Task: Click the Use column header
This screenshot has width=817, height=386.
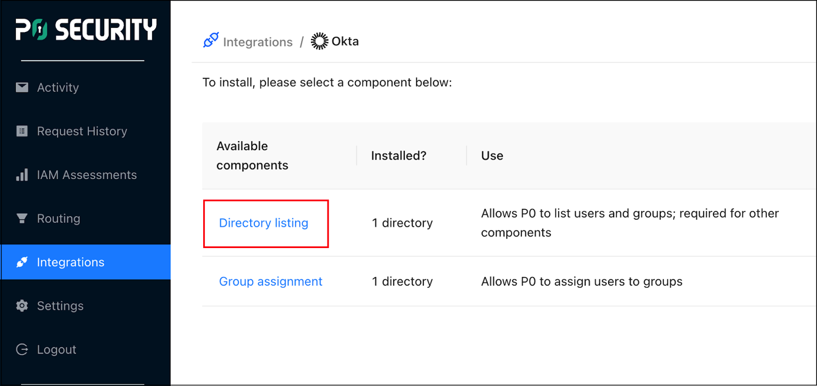Action: pos(492,155)
